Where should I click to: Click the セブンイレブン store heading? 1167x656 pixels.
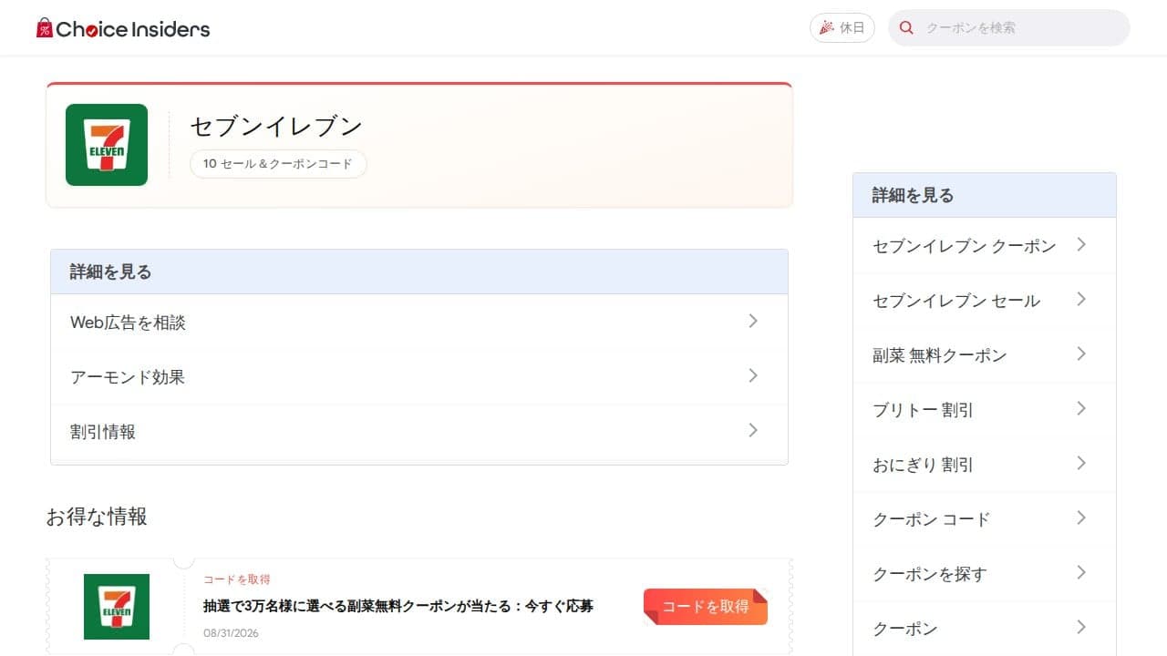[276, 126]
